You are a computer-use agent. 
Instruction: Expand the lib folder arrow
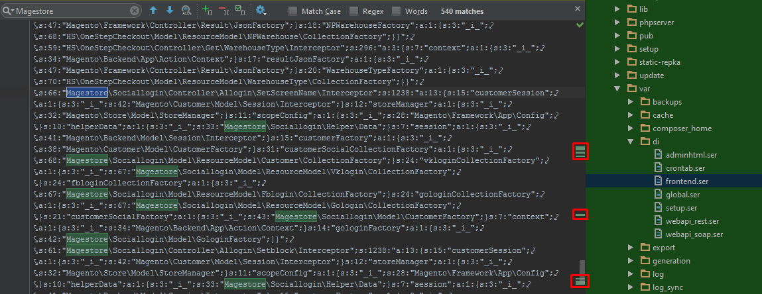(x=617, y=9)
